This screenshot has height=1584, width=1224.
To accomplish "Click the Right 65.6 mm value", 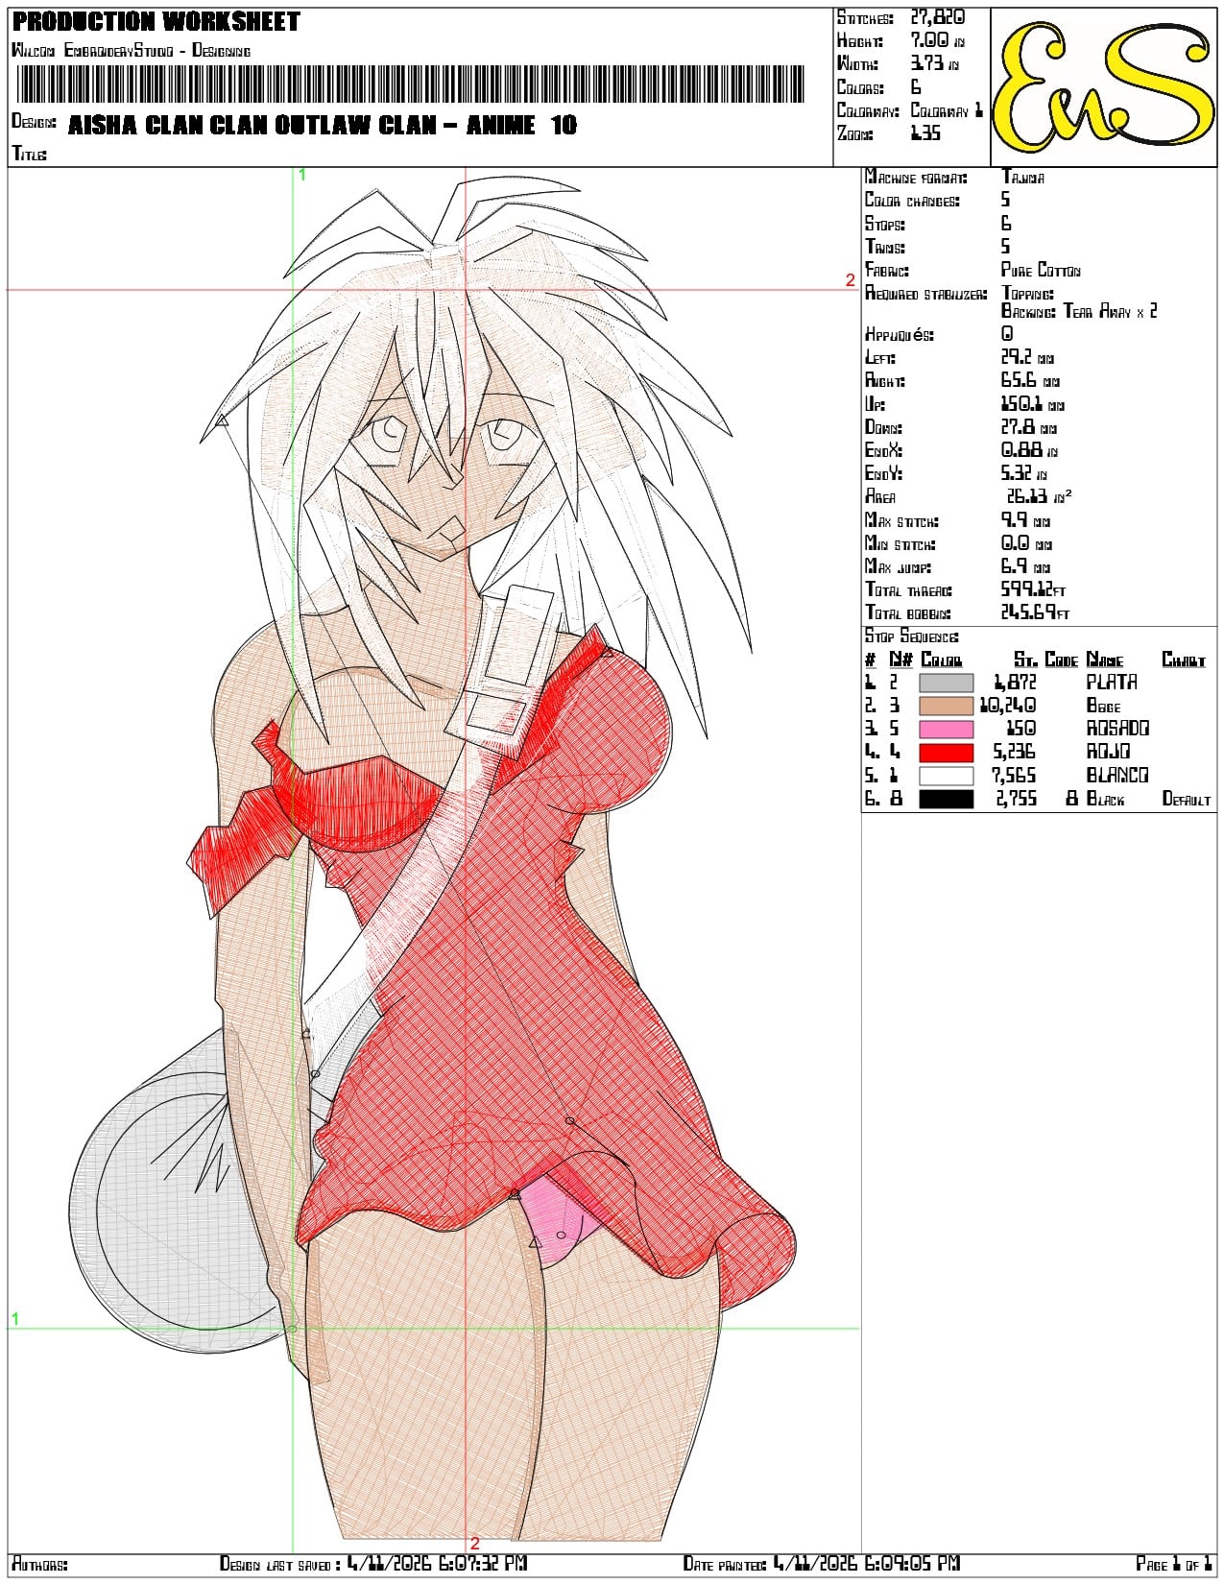I will (1030, 381).
